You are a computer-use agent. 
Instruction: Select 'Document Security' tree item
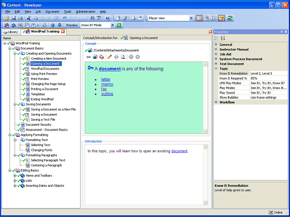pos(39,125)
